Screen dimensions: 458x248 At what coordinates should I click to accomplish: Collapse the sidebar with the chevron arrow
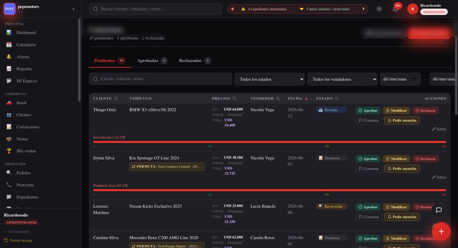tap(74, 9)
